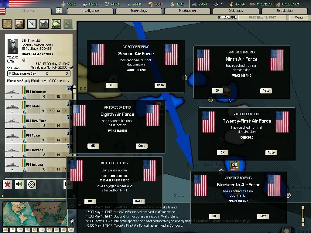
Task: Click OK in Eighth Air Force briefing
Action: click(x=93, y=146)
